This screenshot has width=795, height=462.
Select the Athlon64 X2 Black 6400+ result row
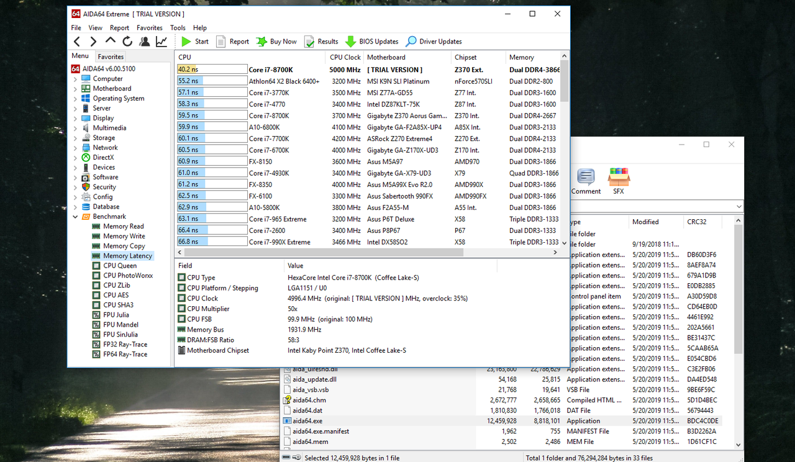[368, 81]
